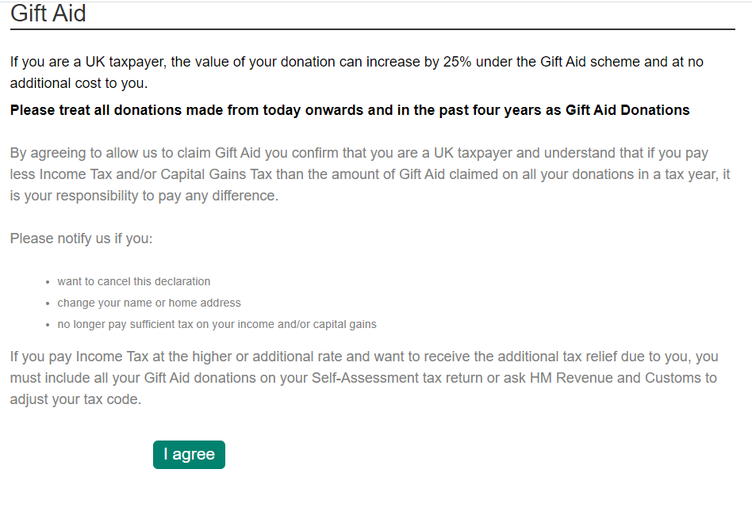Click the 'By agreeing to allow us' line
This screenshot has width=752, height=515.
tap(359, 153)
